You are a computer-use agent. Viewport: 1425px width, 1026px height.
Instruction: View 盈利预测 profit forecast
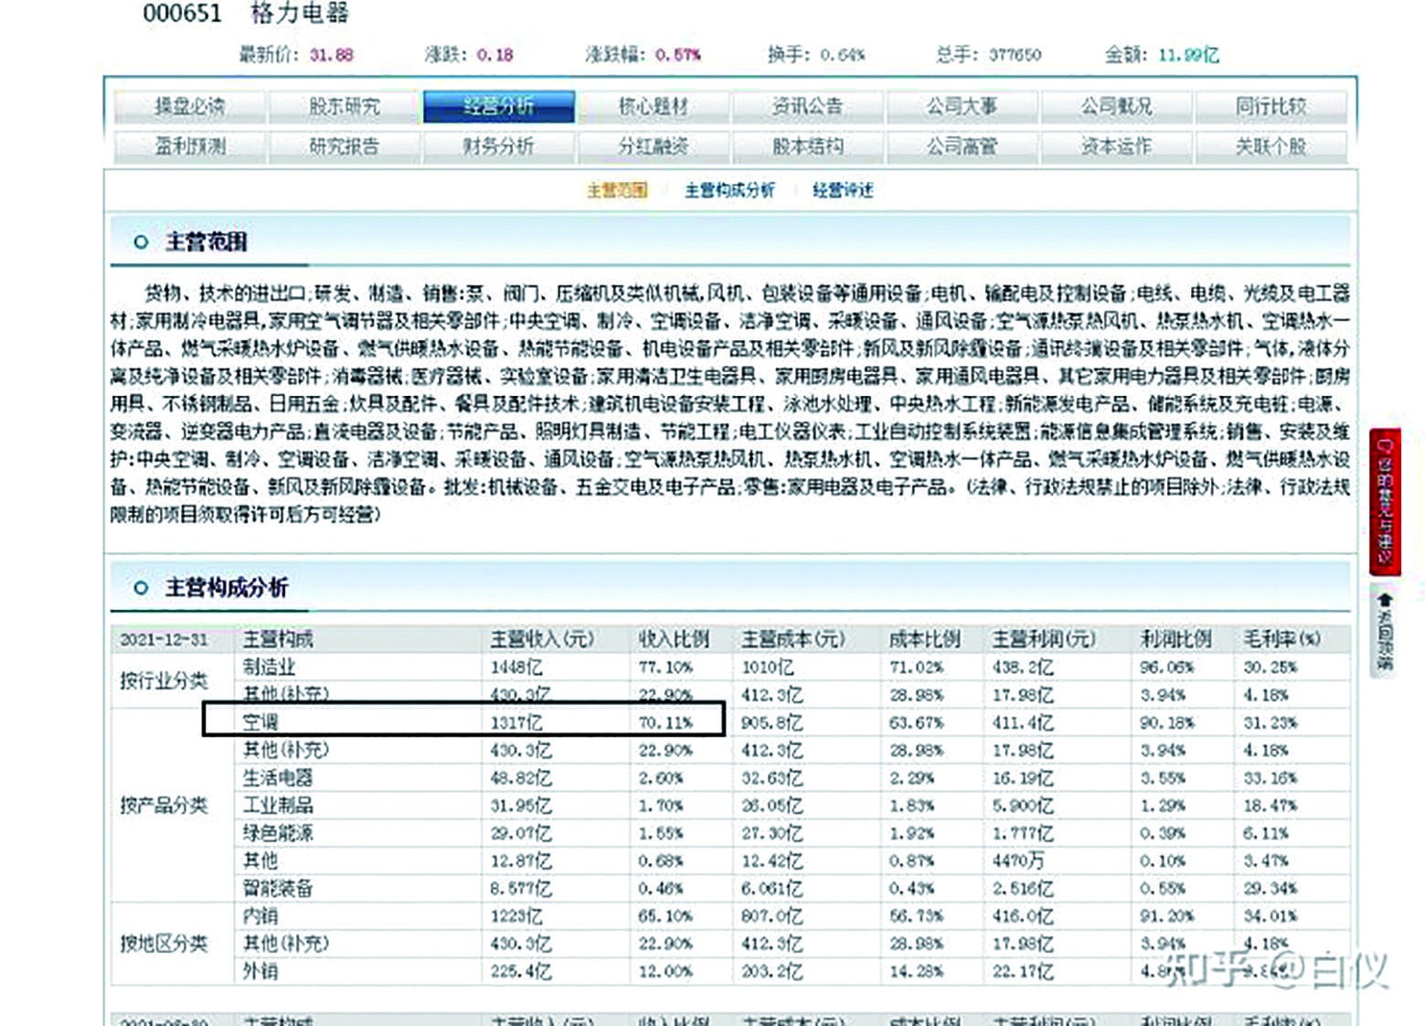[189, 145]
